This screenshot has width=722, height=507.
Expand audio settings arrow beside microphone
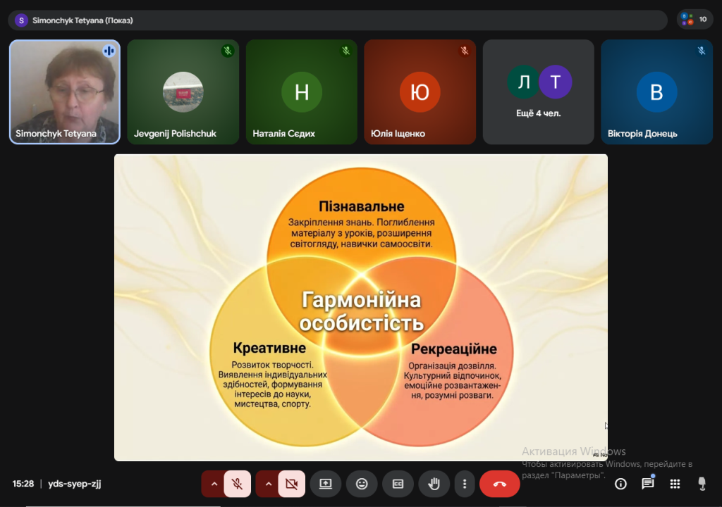pyautogui.click(x=214, y=484)
